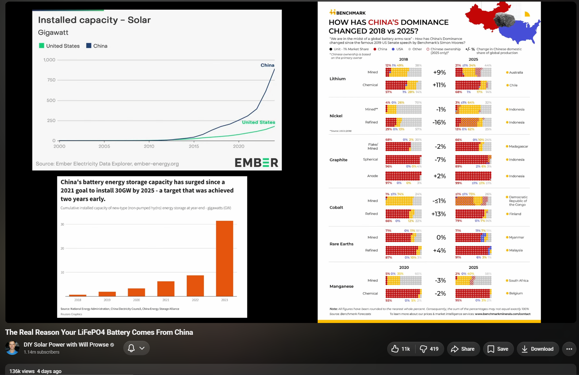Screen dimensions: 579x375
Task: Click the "Chile" country label
Action: click(513, 85)
